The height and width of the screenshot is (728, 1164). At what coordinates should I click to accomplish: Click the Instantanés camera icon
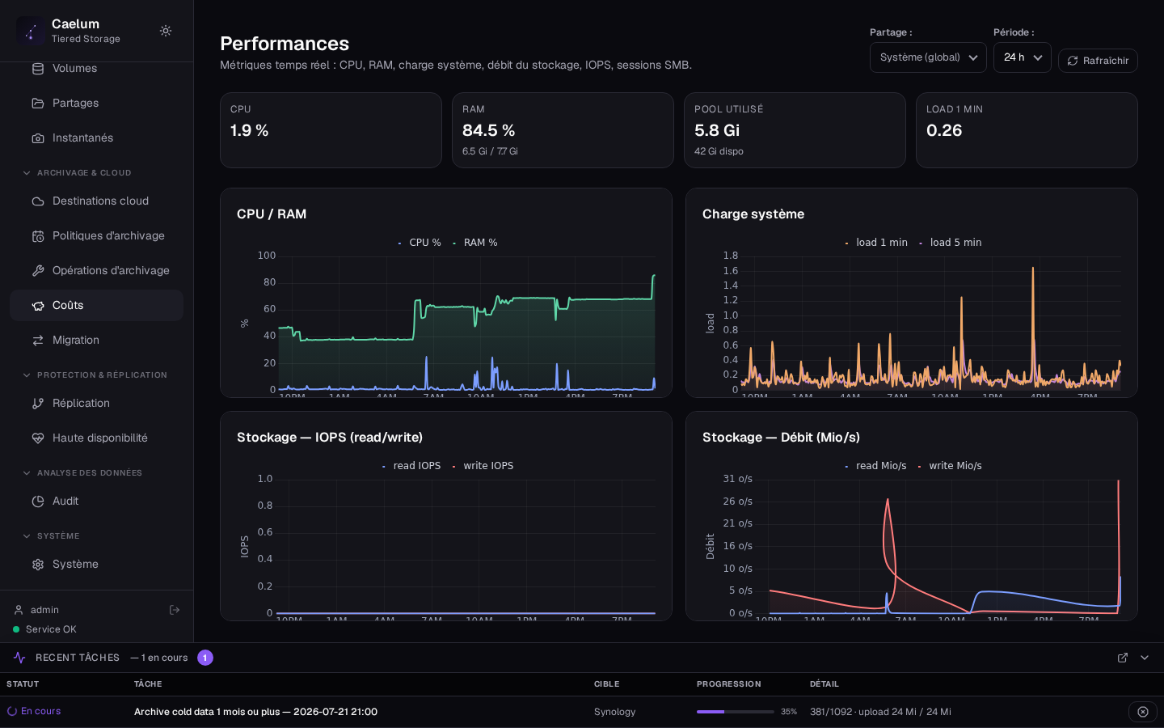(38, 138)
